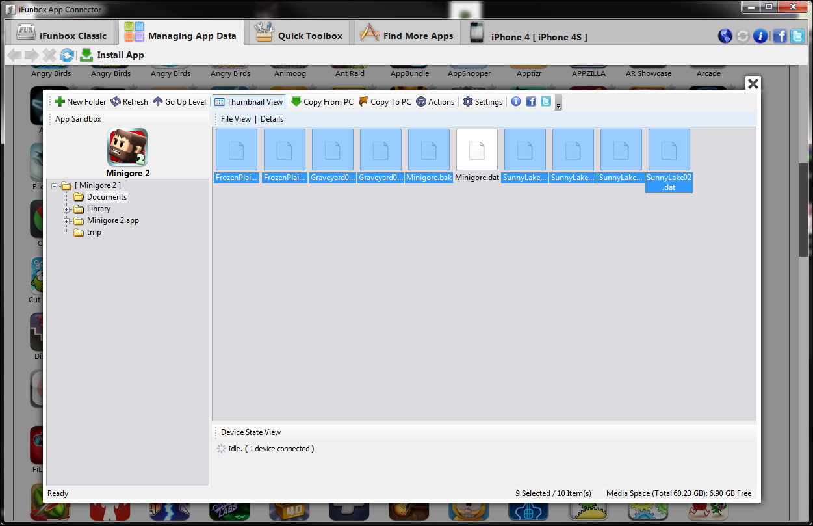
Task: Click the Facebook icon in the sandbox toolbar
Action: 531,101
